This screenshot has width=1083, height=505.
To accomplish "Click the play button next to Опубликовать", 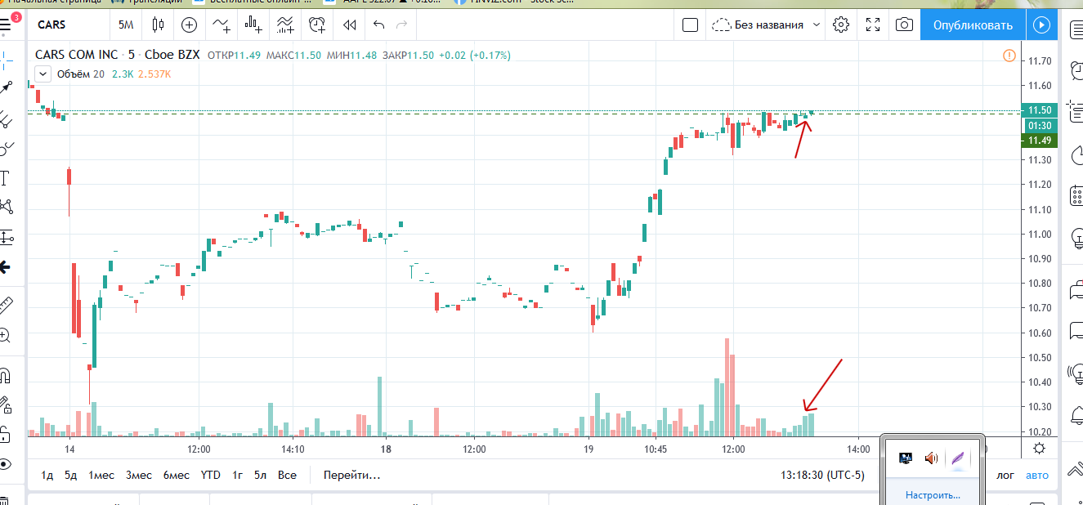I will click(x=1040, y=25).
